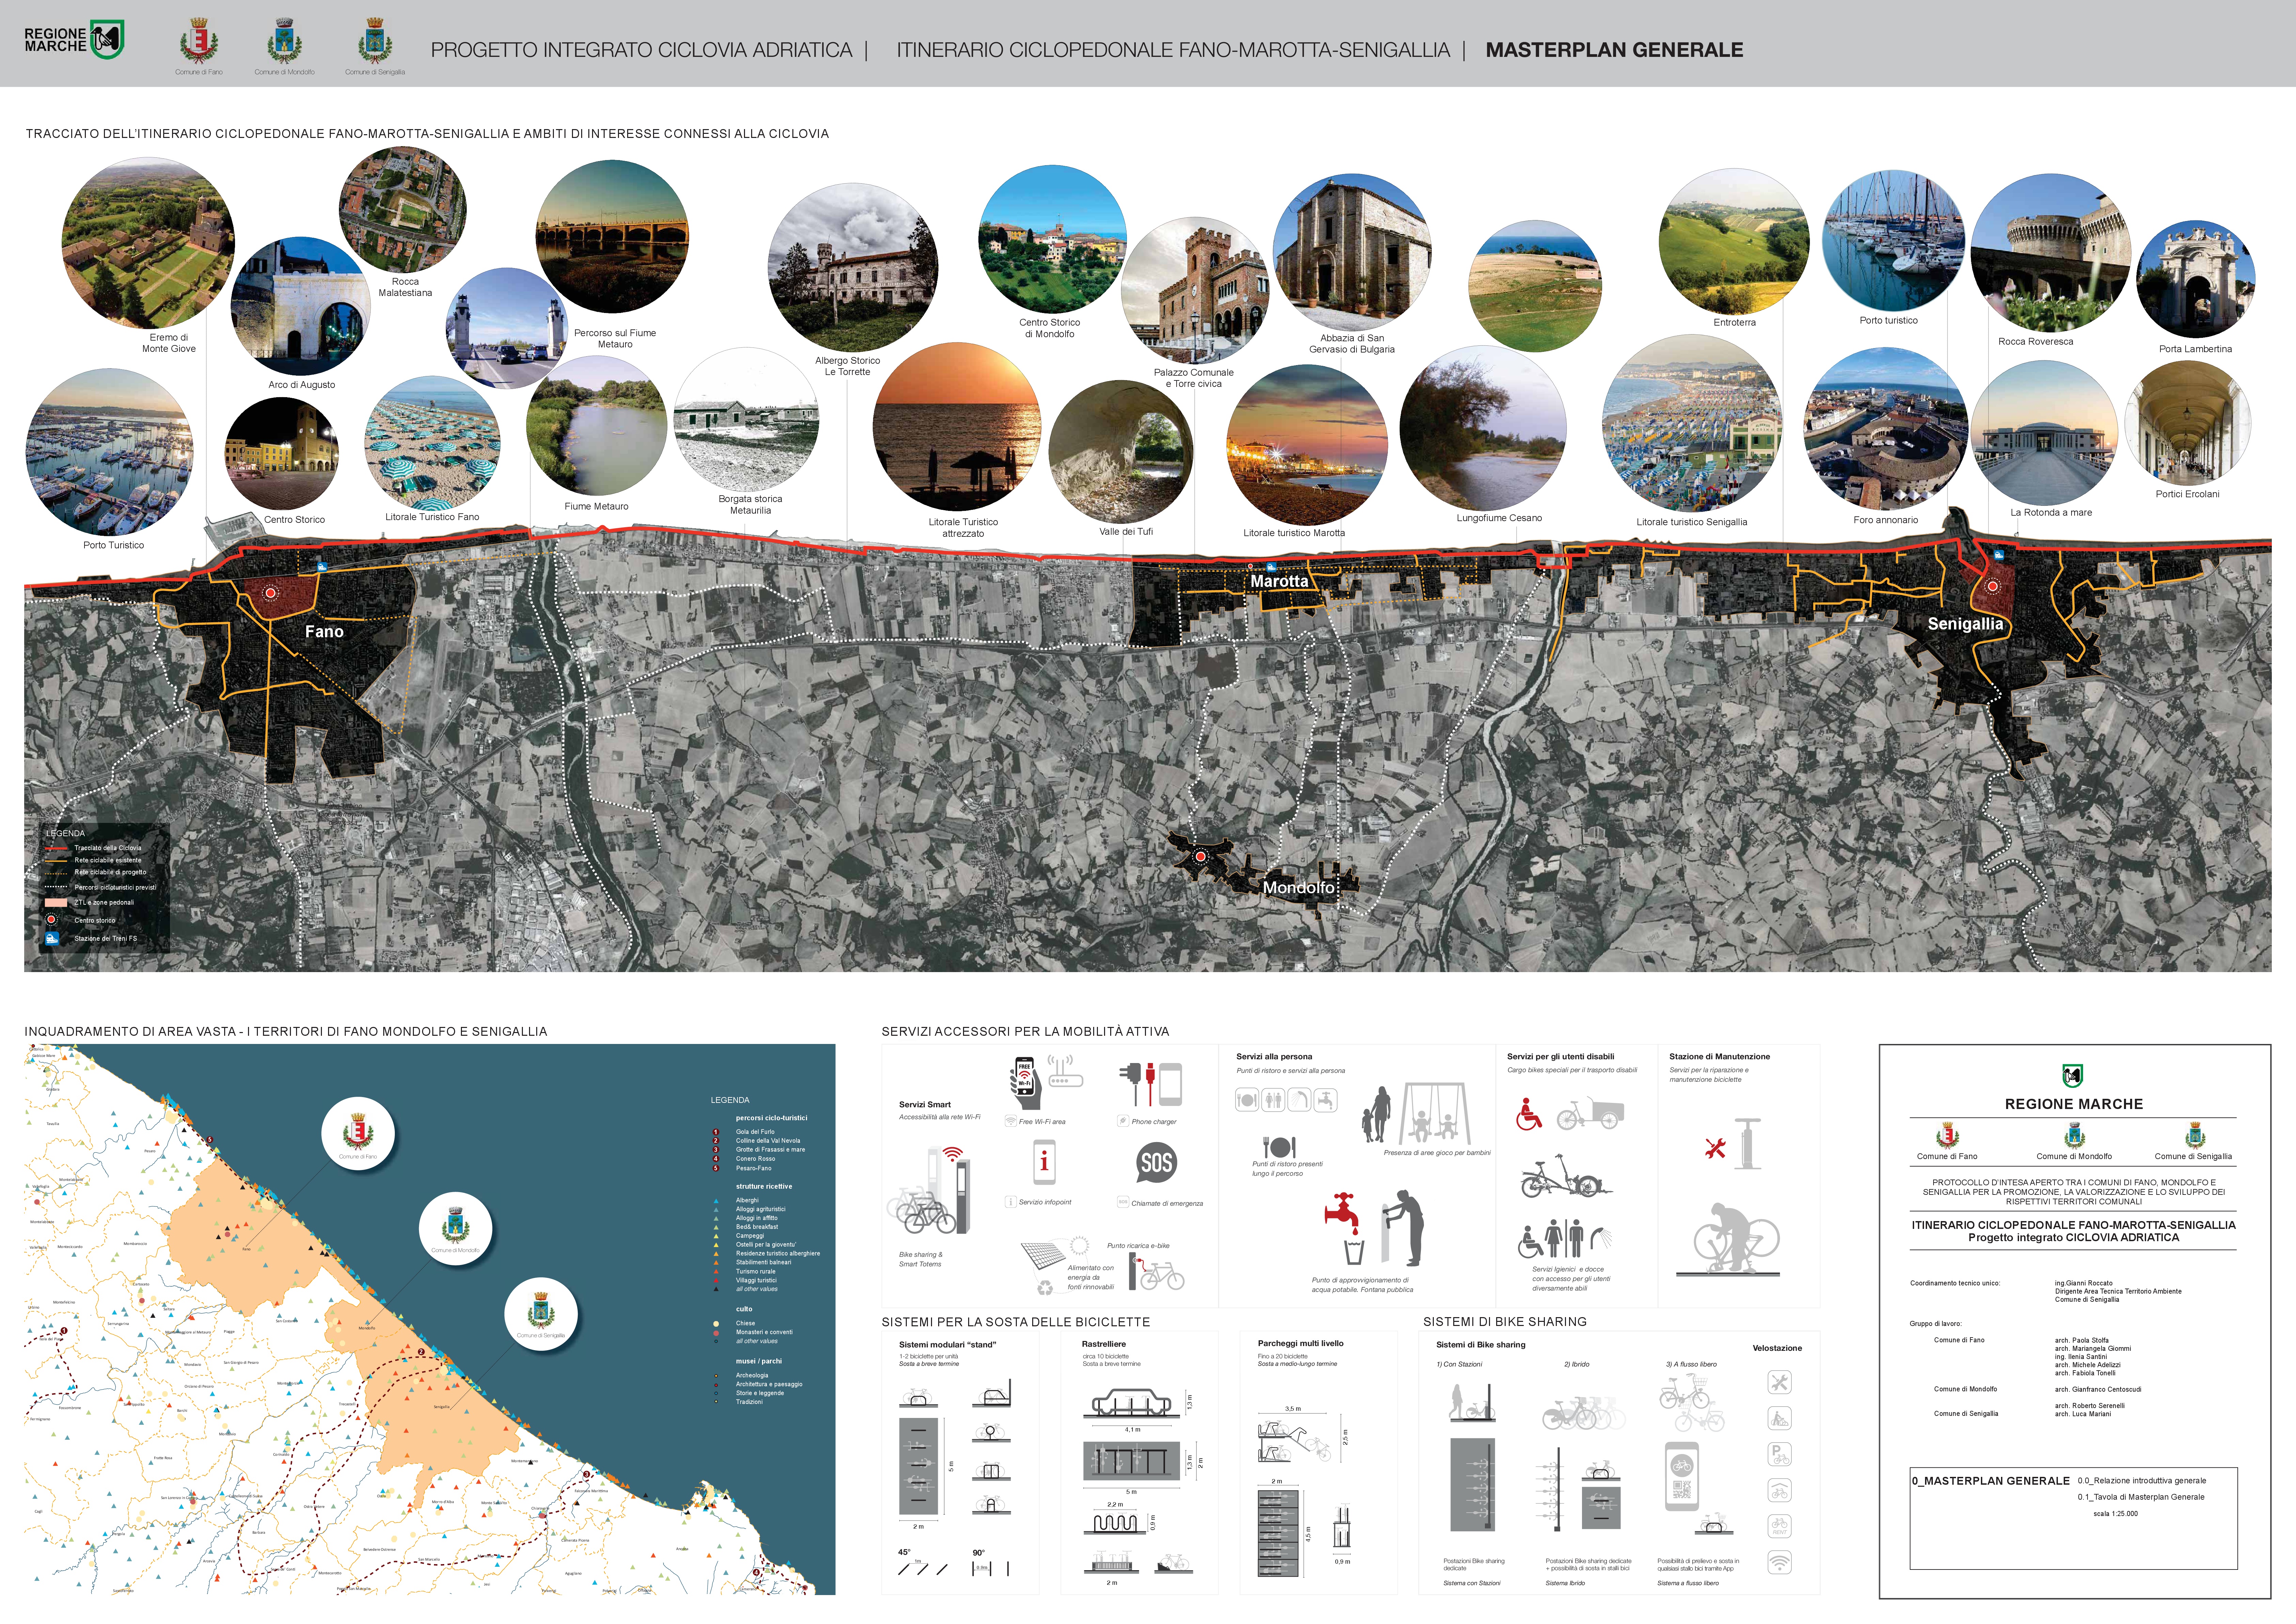
Task: Open the Valle dei Tufi tunnel photo
Action: coord(1121,452)
